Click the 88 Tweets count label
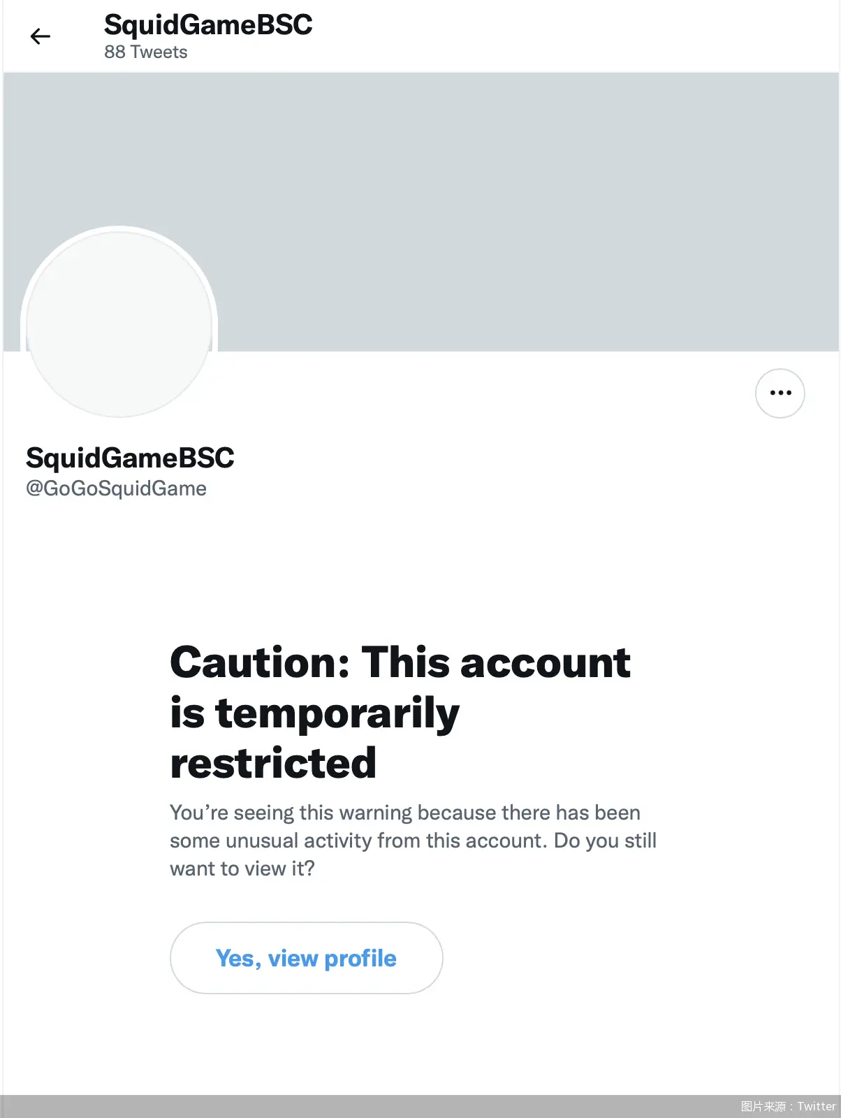The width and height of the screenshot is (841, 1118). (146, 52)
